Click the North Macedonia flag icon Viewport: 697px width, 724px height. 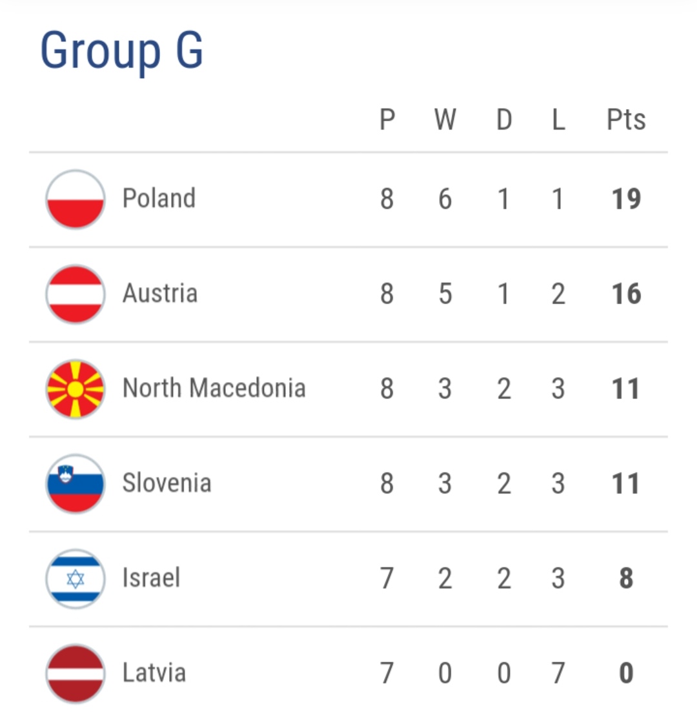click(x=76, y=389)
